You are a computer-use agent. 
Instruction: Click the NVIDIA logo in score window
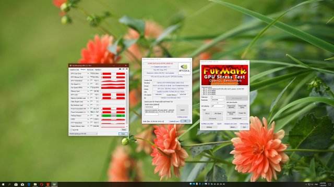[x=184, y=69]
